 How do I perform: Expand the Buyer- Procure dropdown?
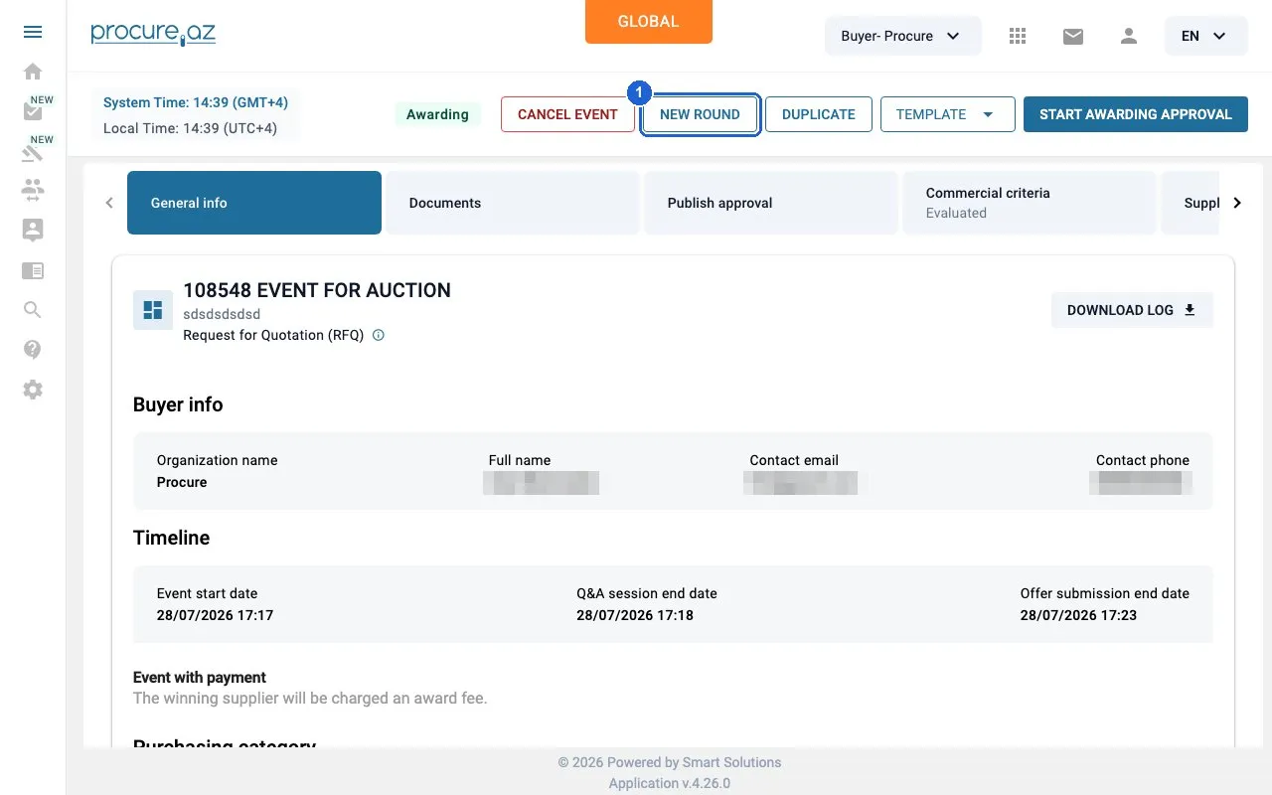[902, 36]
